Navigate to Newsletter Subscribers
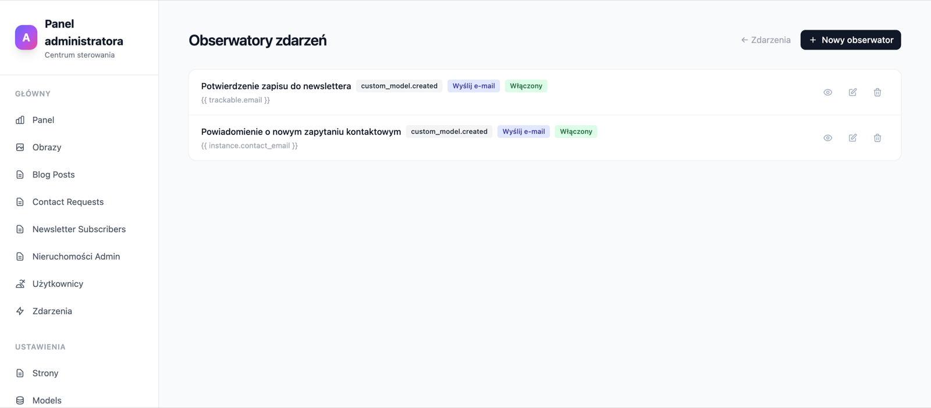The image size is (931, 408). 79,229
